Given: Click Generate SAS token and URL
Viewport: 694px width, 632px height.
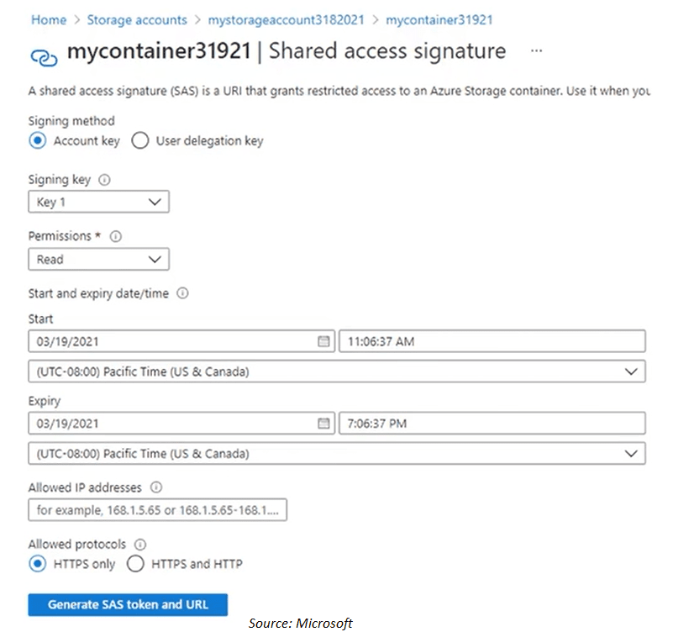Looking at the screenshot, I should (x=128, y=604).
